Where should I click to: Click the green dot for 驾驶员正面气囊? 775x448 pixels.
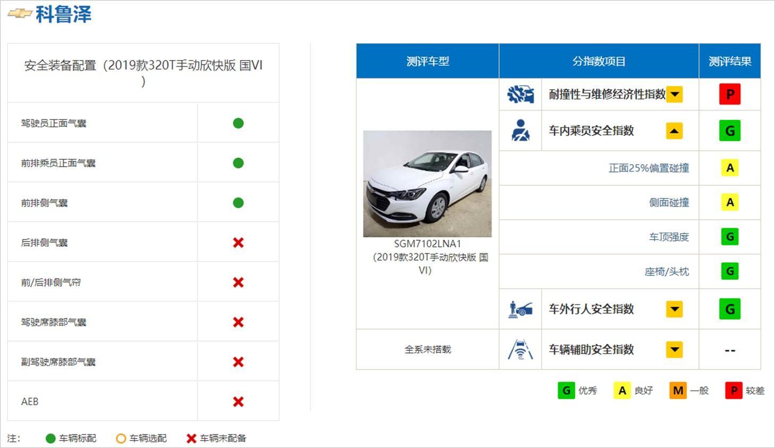click(x=238, y=123)
